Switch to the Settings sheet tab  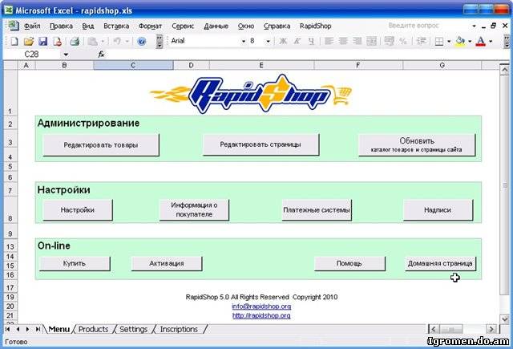point(134,329)
